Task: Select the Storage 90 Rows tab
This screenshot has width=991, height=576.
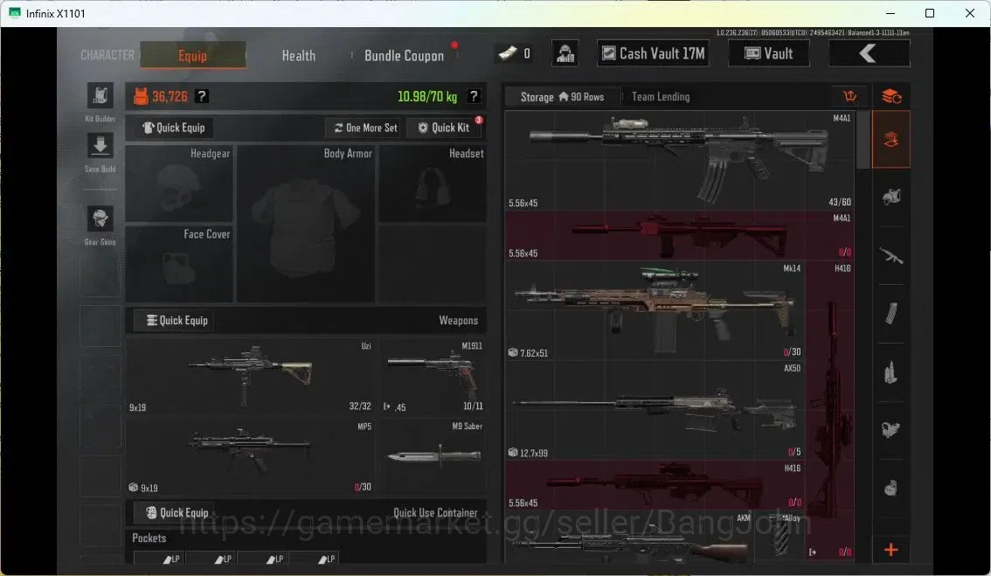Action: tap(562, 97)
